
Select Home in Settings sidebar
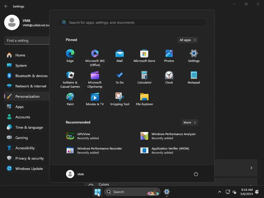tap(27, 55)
